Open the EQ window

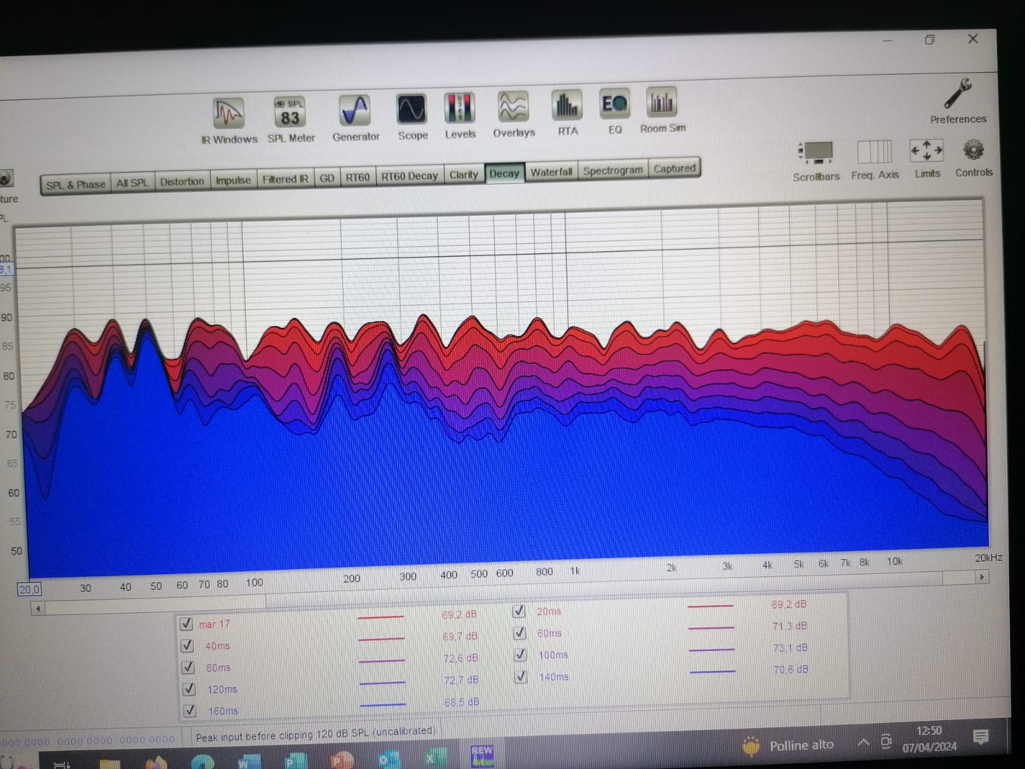(614, 112)
